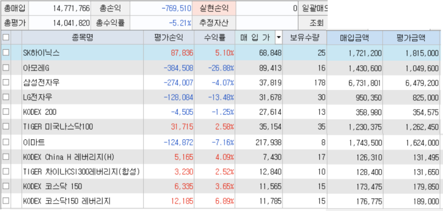Check the 이마트 row checkbox
The width and height of the screenshot is (443, 211).
pos(6,142)
